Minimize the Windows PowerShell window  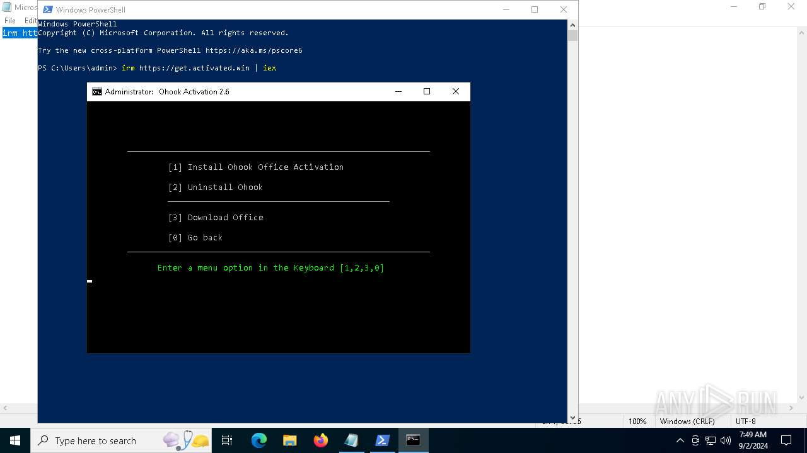(506, 9)
